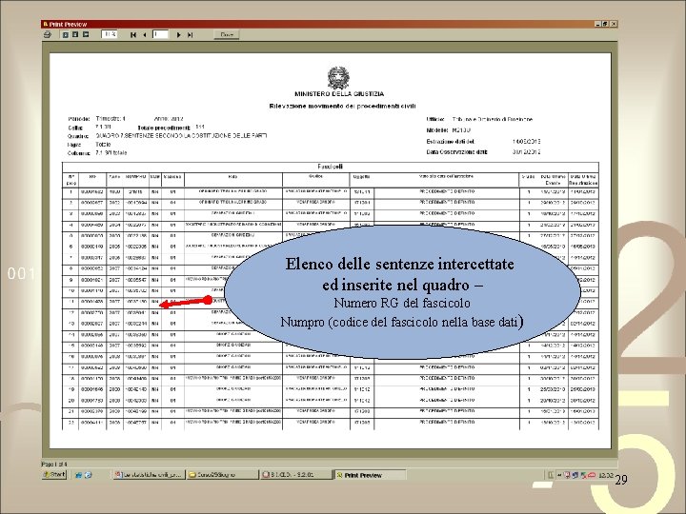Go to previous page of the preview
Viewport: 686px width, 514px height.
(x=145, y=34)
